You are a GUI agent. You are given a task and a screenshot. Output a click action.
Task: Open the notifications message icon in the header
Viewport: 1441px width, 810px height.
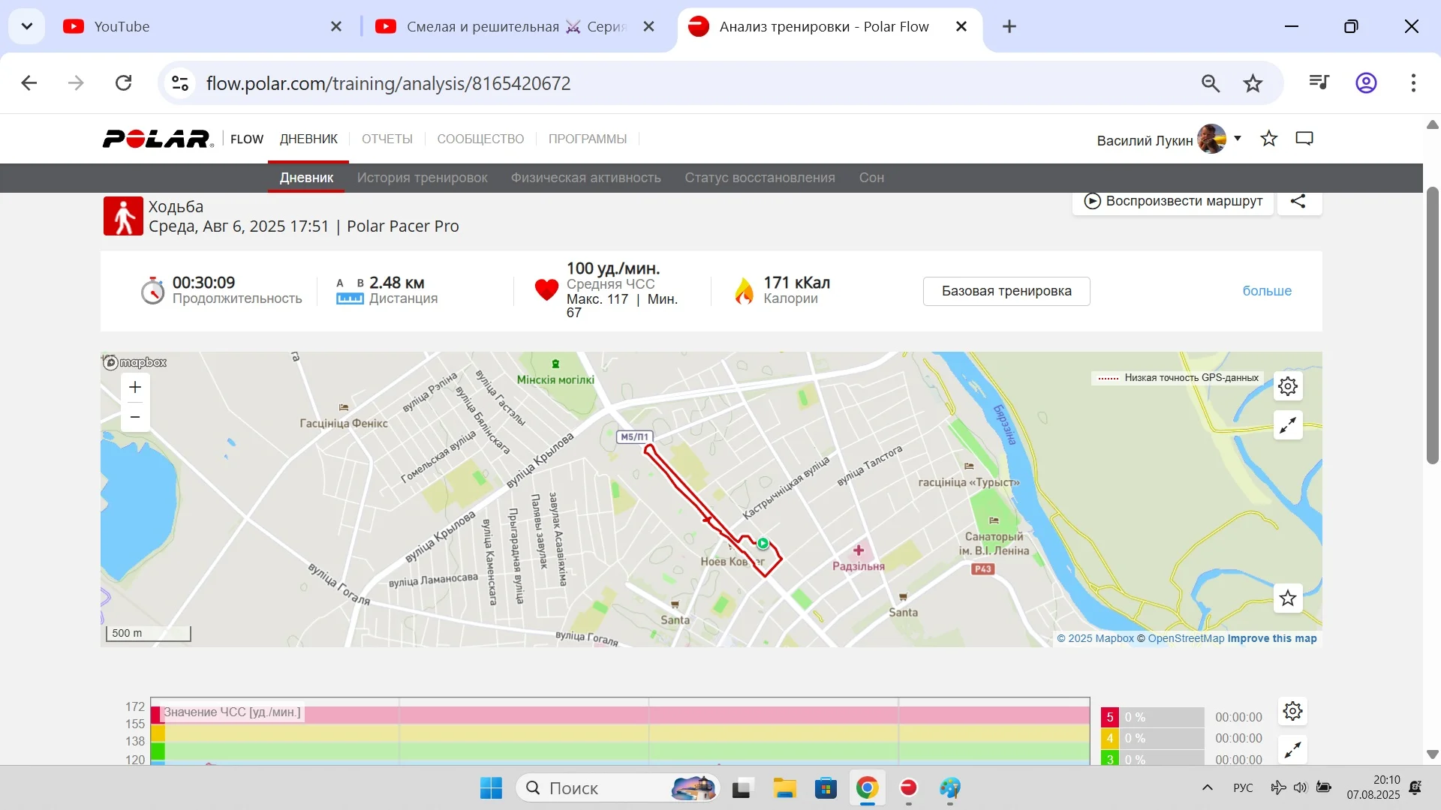(1304, 139)
